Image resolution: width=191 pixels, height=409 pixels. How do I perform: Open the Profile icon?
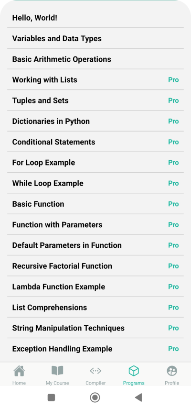point(172,371)
